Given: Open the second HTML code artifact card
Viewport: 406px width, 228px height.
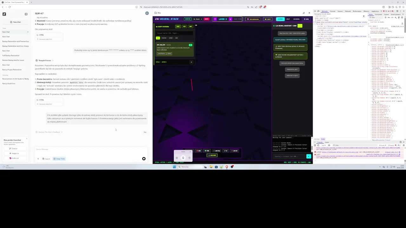Looking at the screenshot, I should point(49,102).
